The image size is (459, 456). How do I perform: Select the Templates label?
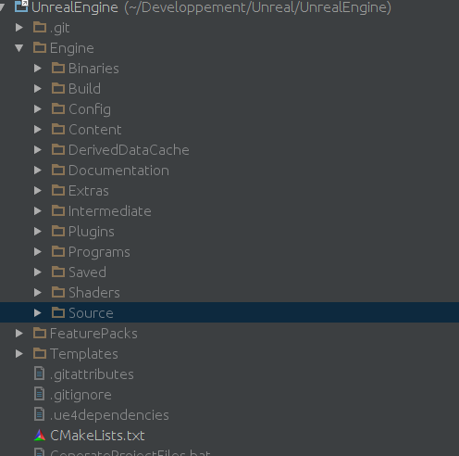point(84,354)
